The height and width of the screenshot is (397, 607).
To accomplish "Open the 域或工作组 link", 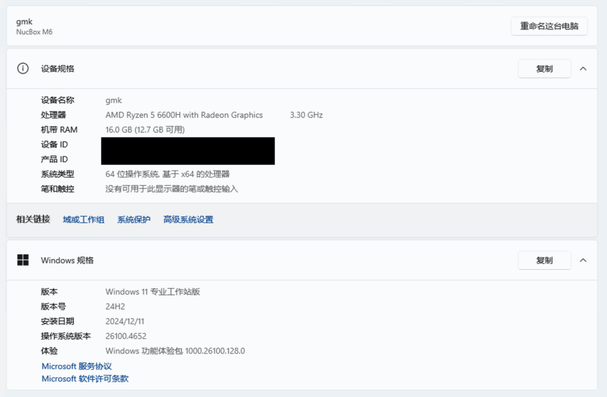I will coord(84,220).
